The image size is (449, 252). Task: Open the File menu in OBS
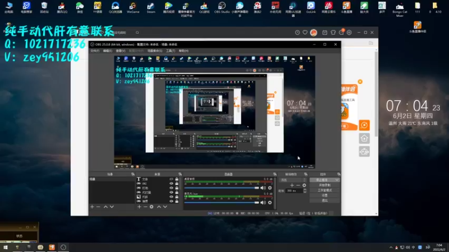(x=95, y=51)
